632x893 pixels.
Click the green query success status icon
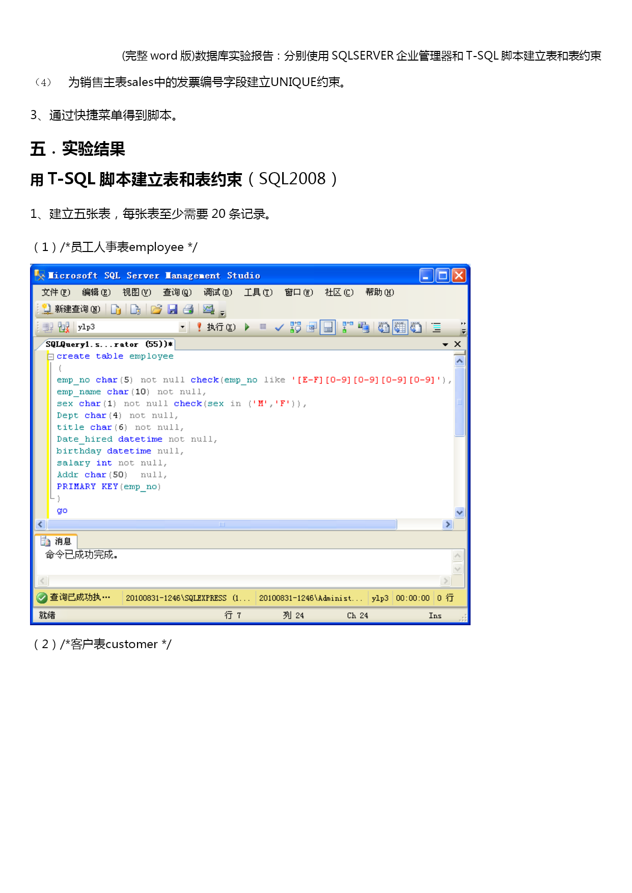point(42,598)
